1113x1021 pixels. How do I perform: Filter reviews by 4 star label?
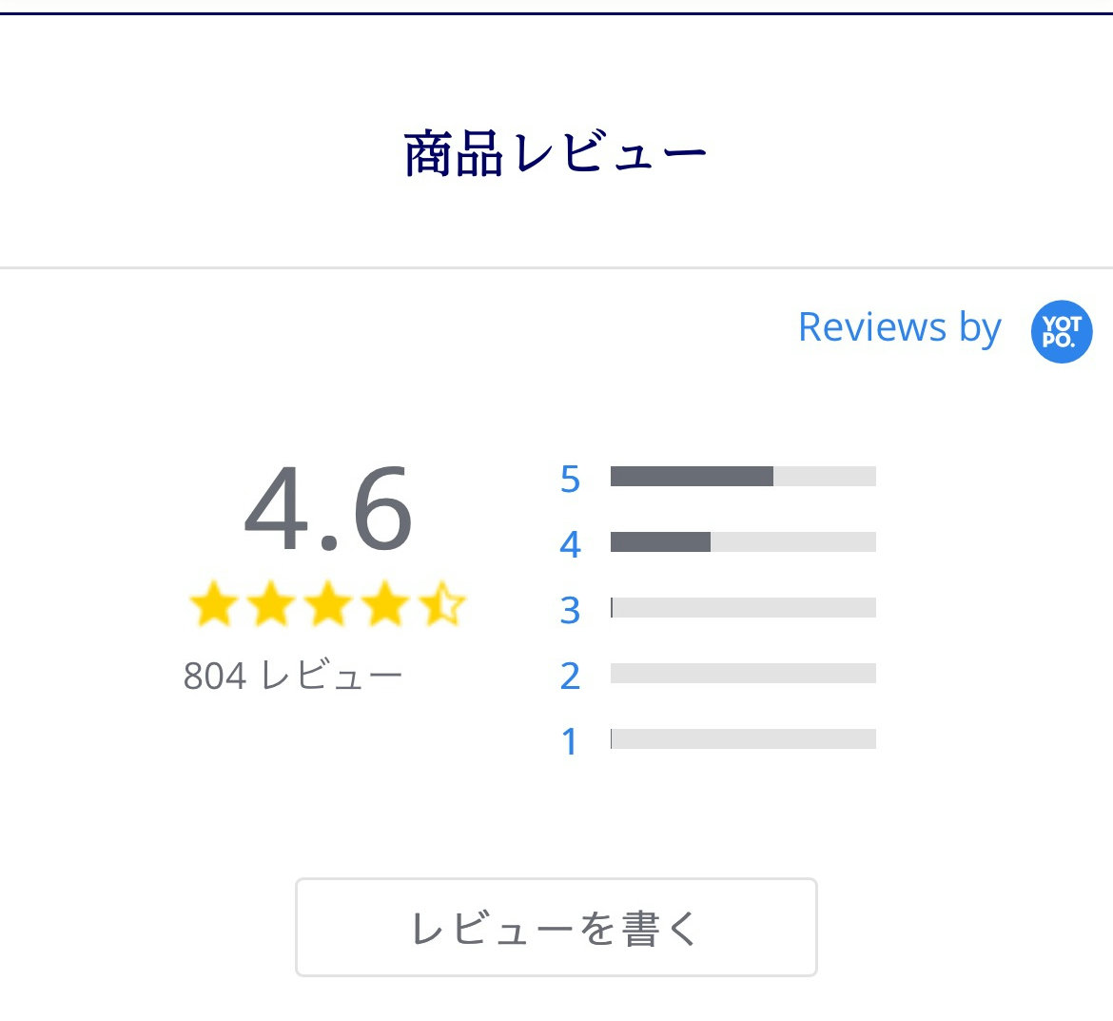point(570,544)
